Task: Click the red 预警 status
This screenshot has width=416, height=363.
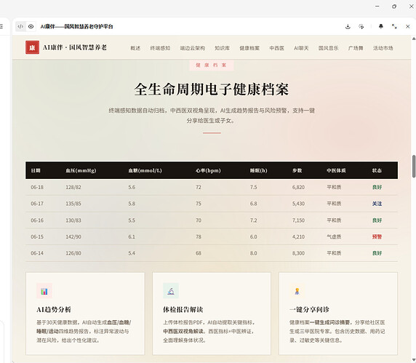Action: click(377, 236)
